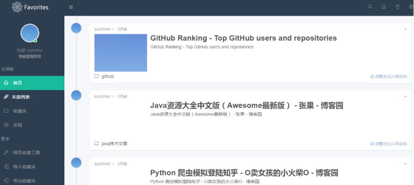The image size is (414, 185).
Task: Click the wrench icon beside 网页收集工具
Action: (x=6, y=152)
